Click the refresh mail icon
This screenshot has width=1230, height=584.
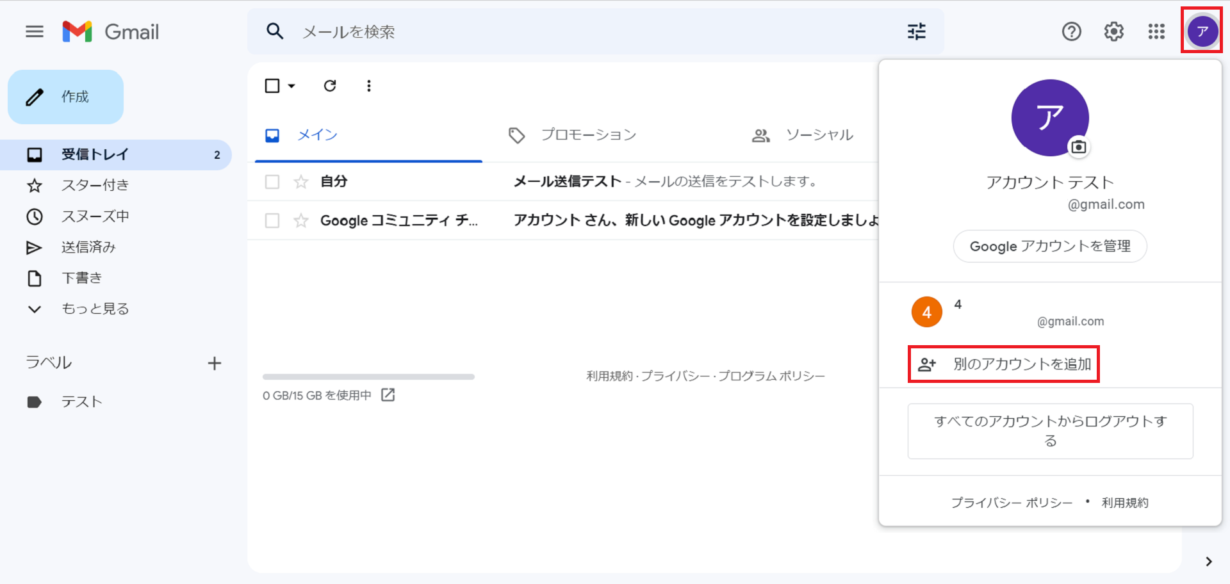click(x=330, y=86)
